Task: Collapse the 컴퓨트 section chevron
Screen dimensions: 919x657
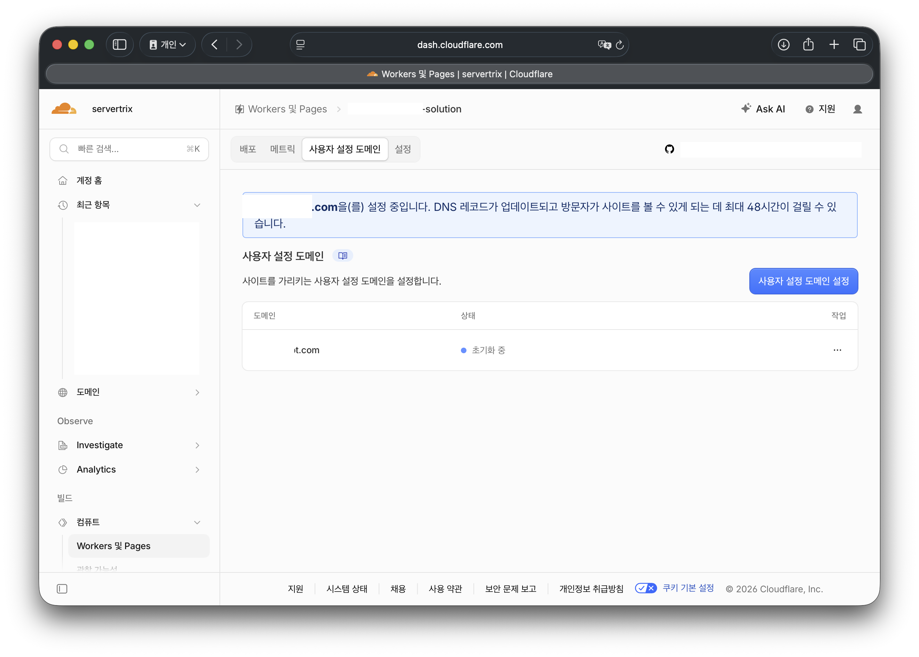Action: tap(197, 522)
